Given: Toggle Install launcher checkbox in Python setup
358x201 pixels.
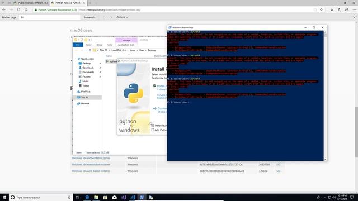Looking at the screenshot, I should tap(153, 125).
